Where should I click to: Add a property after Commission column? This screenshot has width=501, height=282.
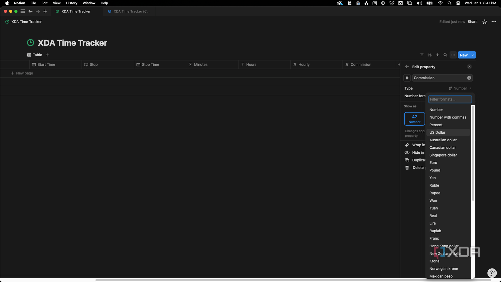tap(399, 64)
